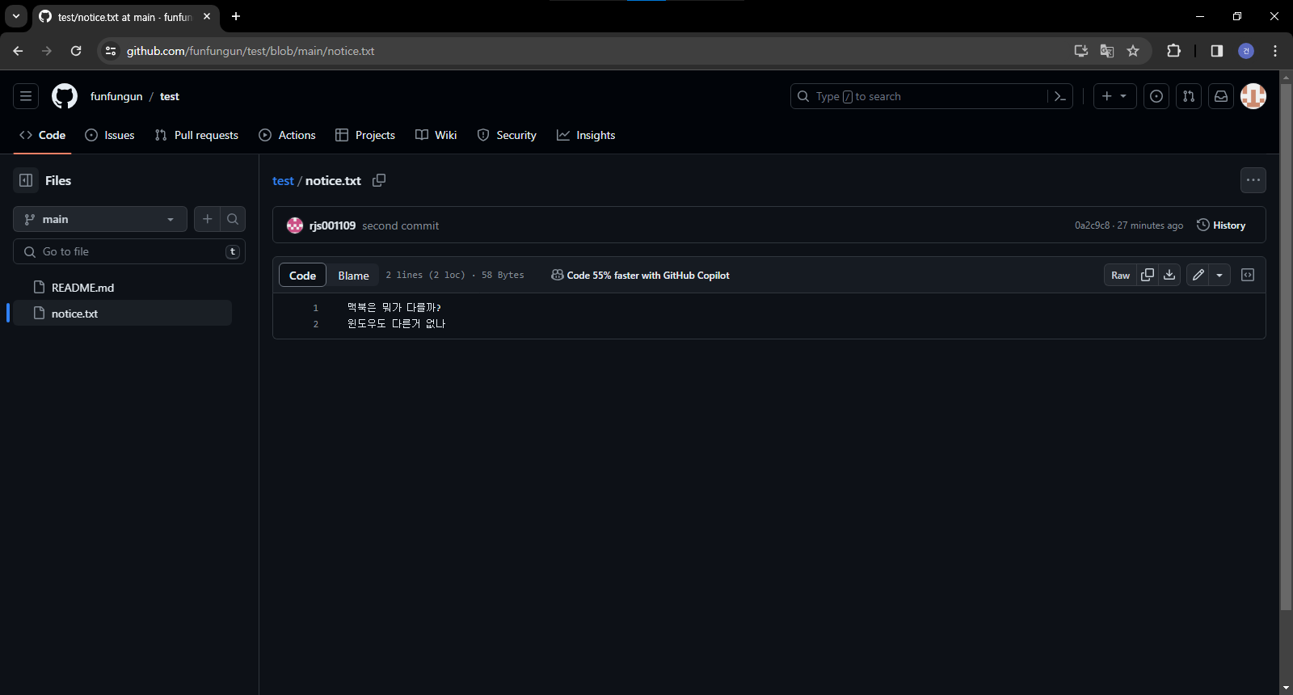Click the rjs001109 username link
Viewport: 1293px width, 695px height.
(332, 225)
